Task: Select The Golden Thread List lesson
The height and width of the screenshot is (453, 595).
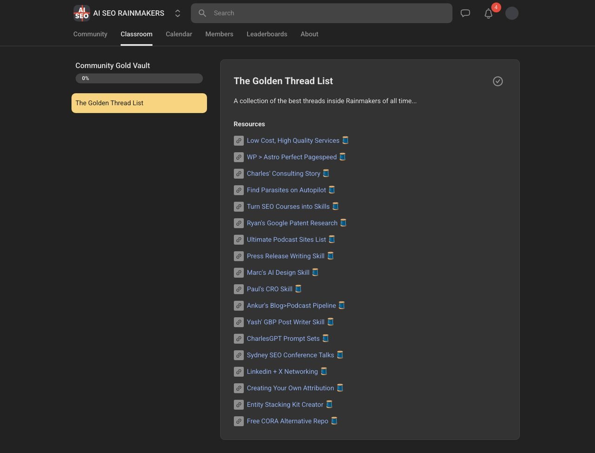Action: coord(139,103)
